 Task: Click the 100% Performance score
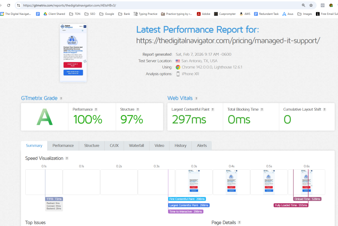(88, 120)
